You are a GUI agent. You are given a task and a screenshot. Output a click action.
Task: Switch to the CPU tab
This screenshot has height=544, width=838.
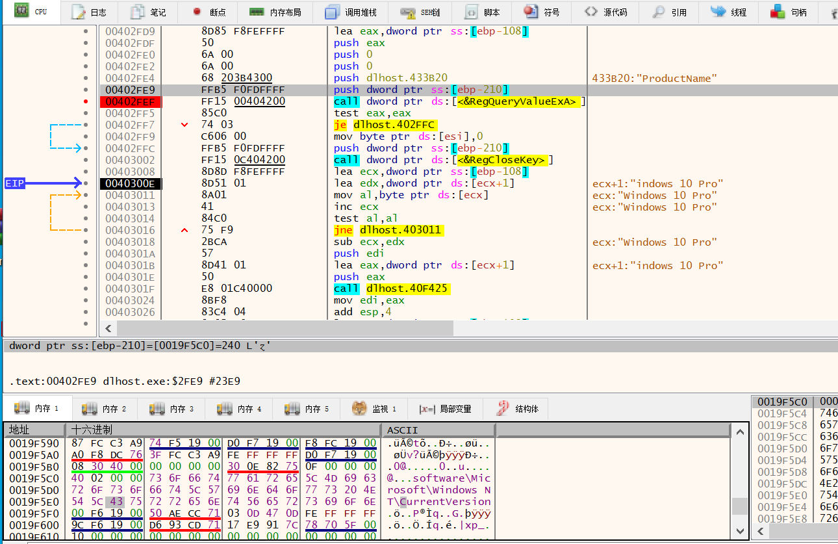pos(32,12)
